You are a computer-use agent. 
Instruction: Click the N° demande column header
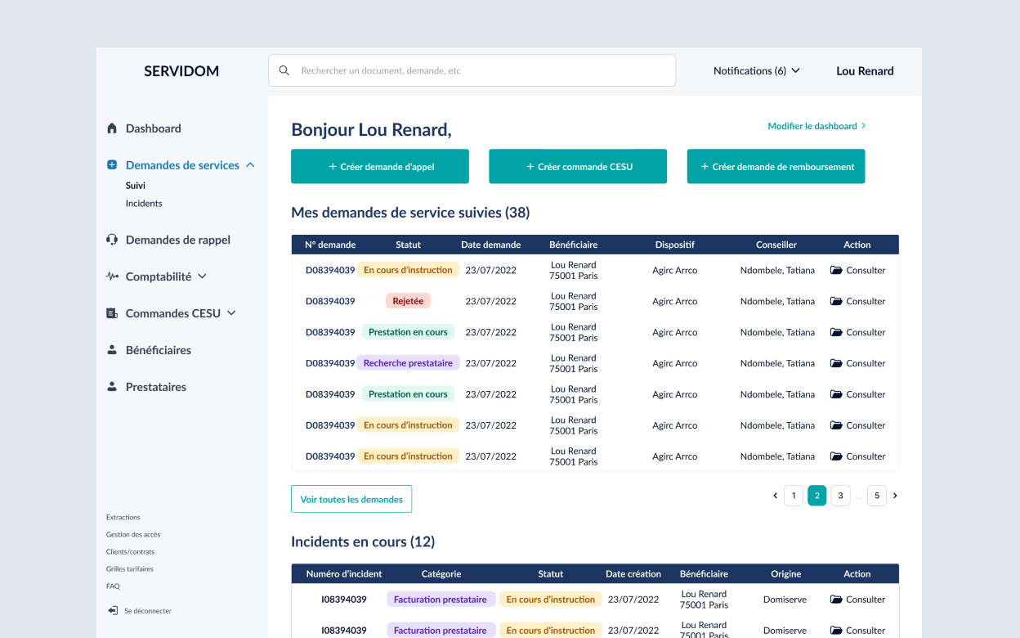click(x=330, y=245)
